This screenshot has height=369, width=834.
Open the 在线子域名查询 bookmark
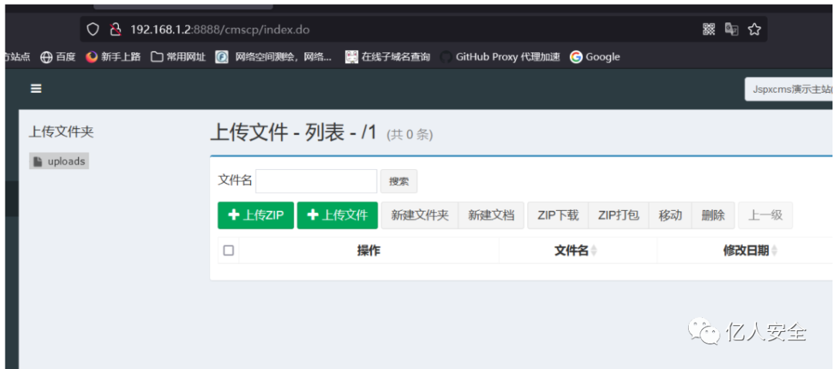click(x=388, y=57)
